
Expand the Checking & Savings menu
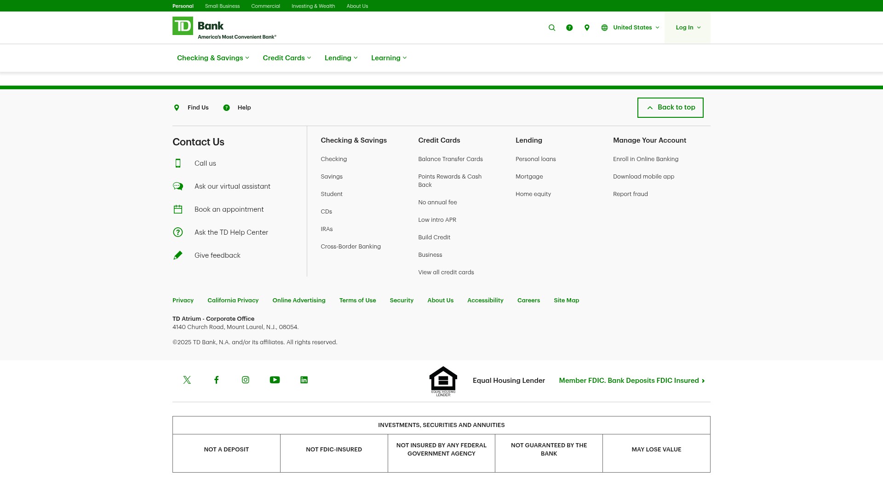tap(213, 58)
